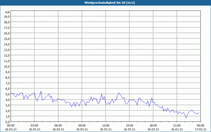
Task: Select the 12,0 y-axis label
Action: coord(7,55)
